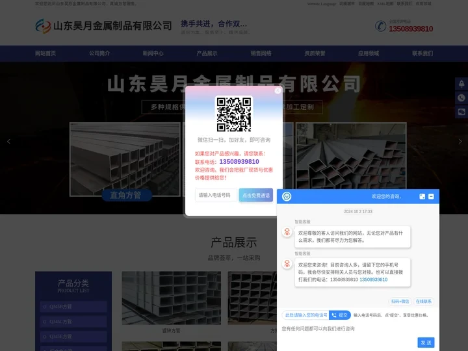The height and width of the screenshot is (351, 468).
Task: Click the 发送 send button
Action: pyautogui.click(x=426, y=343)
